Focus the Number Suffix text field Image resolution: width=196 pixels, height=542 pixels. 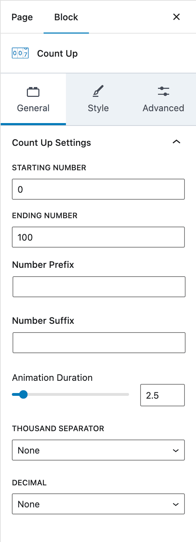[x=99, y=343]
